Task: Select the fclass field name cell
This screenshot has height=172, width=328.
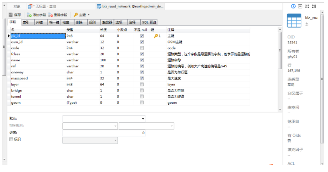Action: [x=38, y=54]
